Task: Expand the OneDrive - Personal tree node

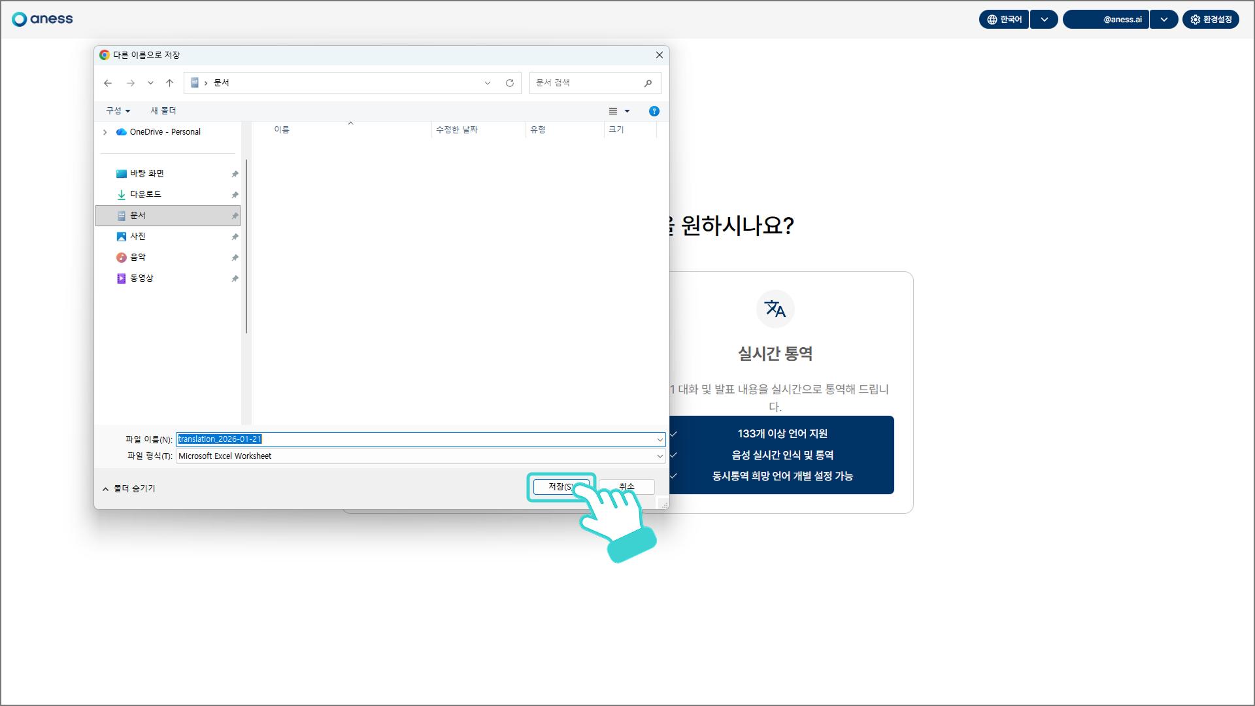Action: pyautogui.click(x=105, y=132)
